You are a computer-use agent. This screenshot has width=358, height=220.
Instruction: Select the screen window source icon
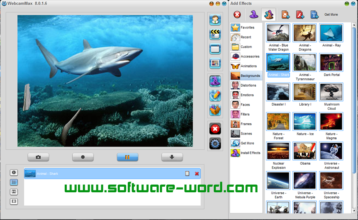215,49
